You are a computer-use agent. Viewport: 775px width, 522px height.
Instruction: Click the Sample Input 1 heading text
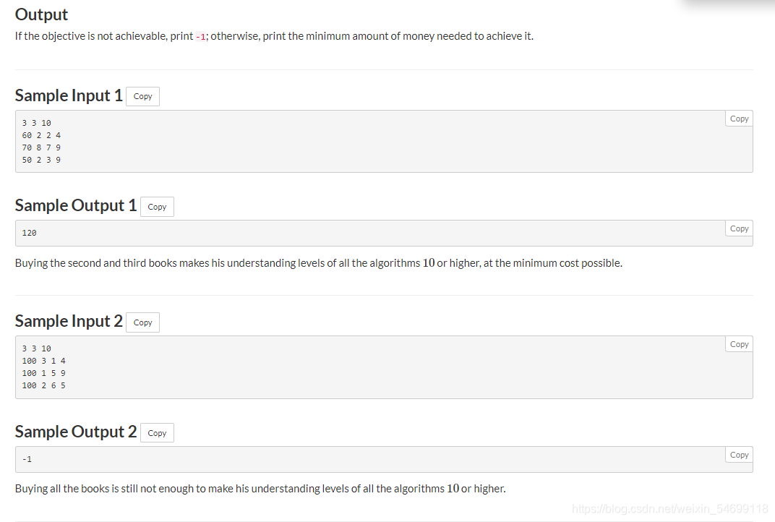[69, 95]
